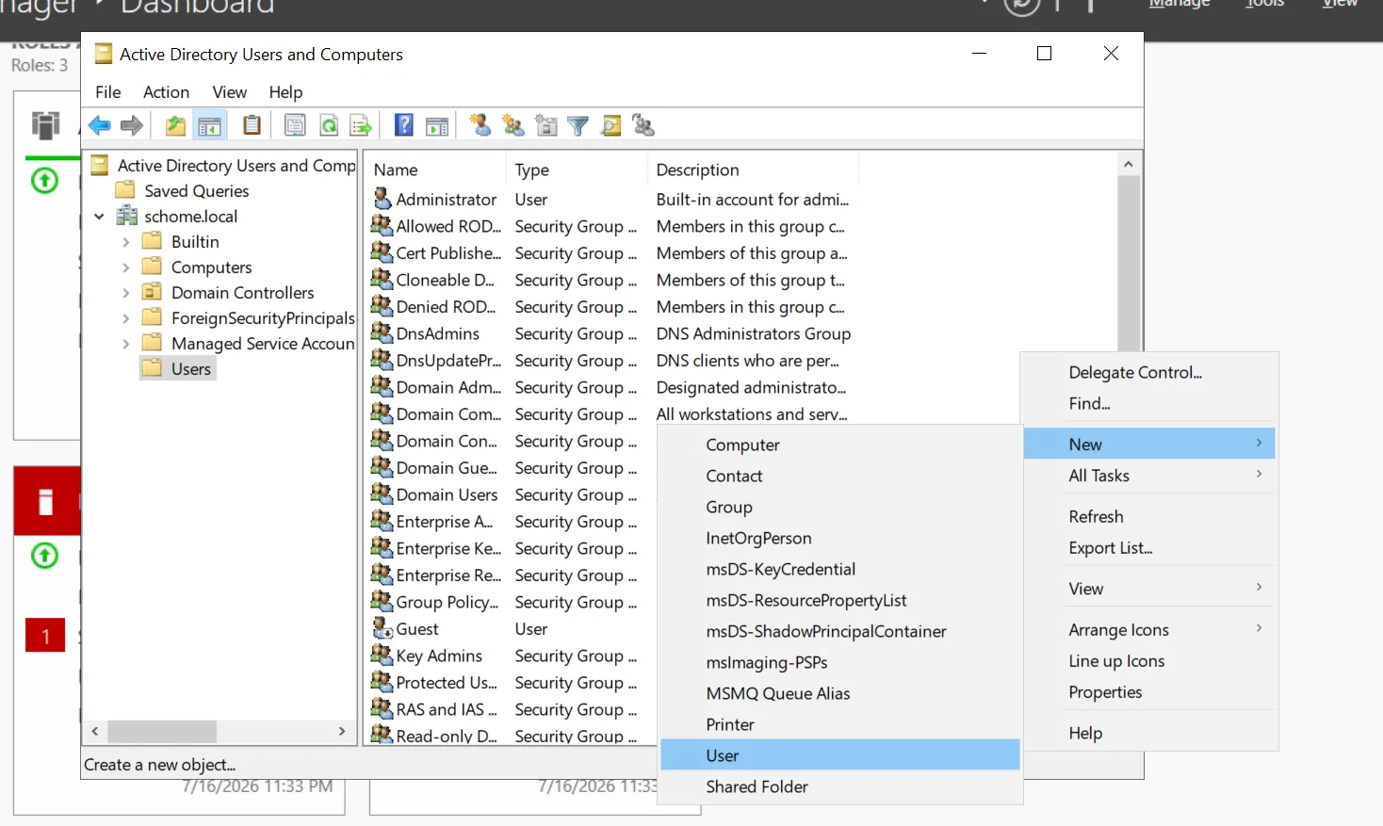1383x826 pixels.
Task: Select the Users folder in the tree
Action: tap(178, 369)
